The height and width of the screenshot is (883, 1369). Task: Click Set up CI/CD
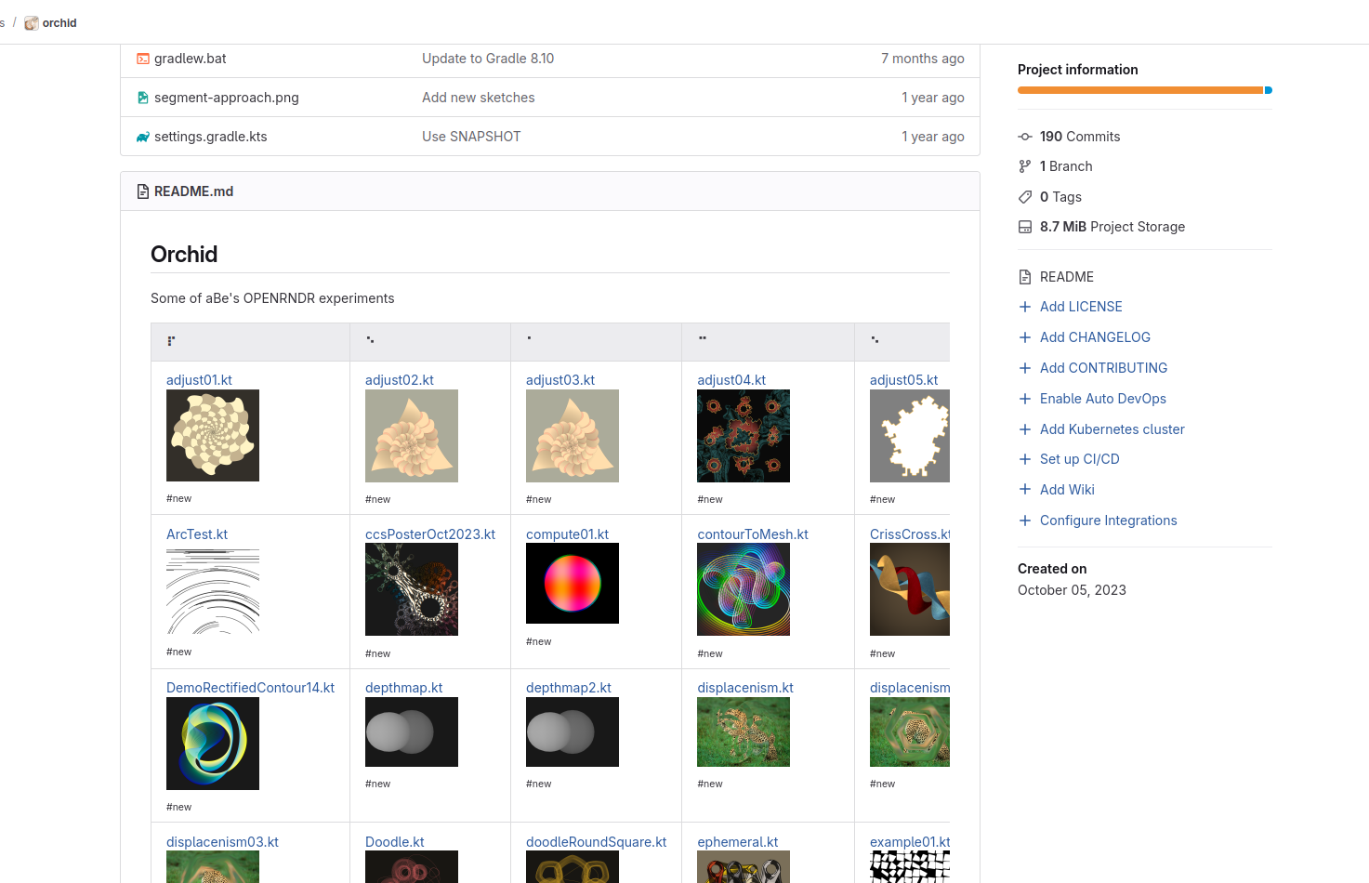[x=1080, y=459]
